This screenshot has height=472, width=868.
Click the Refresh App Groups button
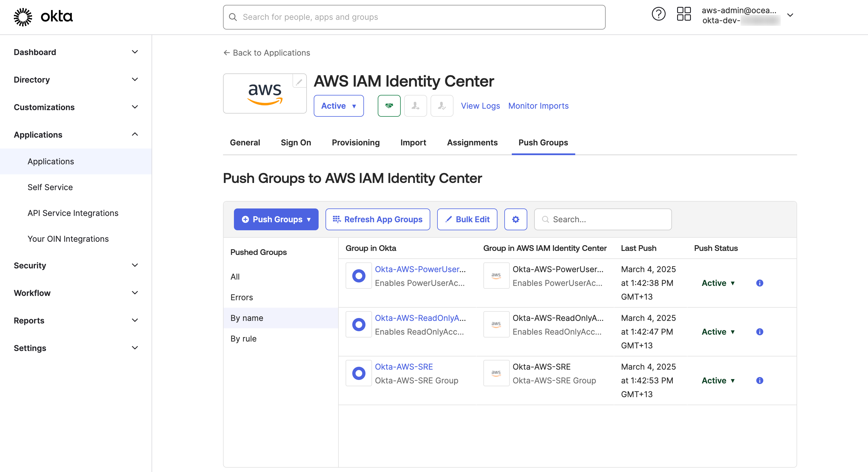377,219
